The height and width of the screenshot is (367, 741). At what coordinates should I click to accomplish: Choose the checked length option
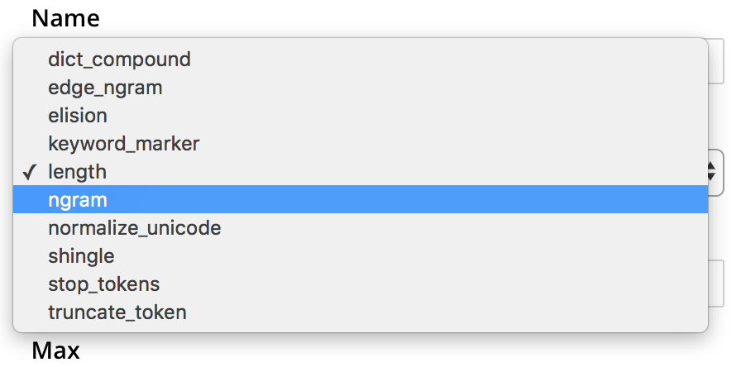[x=78, y=172]
